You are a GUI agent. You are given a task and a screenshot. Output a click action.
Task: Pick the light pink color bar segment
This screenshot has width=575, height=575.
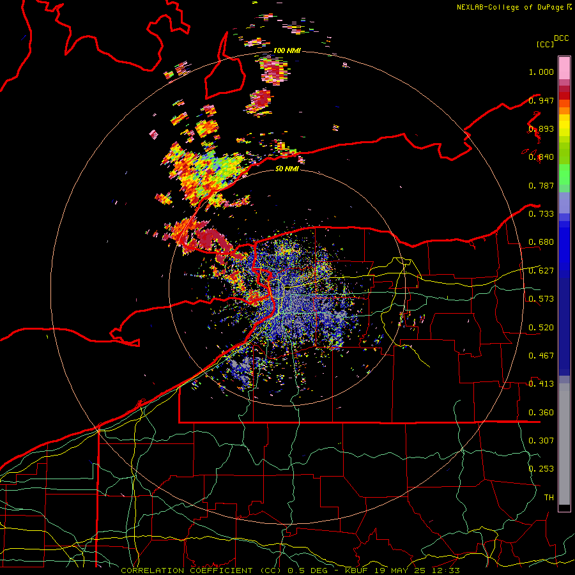point(564,68)
